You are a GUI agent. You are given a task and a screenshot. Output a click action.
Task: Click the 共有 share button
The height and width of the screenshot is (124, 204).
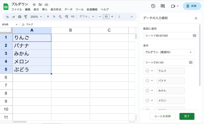point(192,6)
